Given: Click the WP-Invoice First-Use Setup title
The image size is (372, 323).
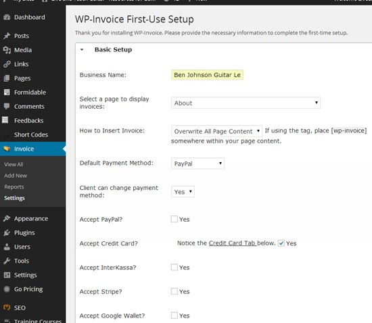Looking at the screenshot, I should pyautogui.click(x=135, y=19).
